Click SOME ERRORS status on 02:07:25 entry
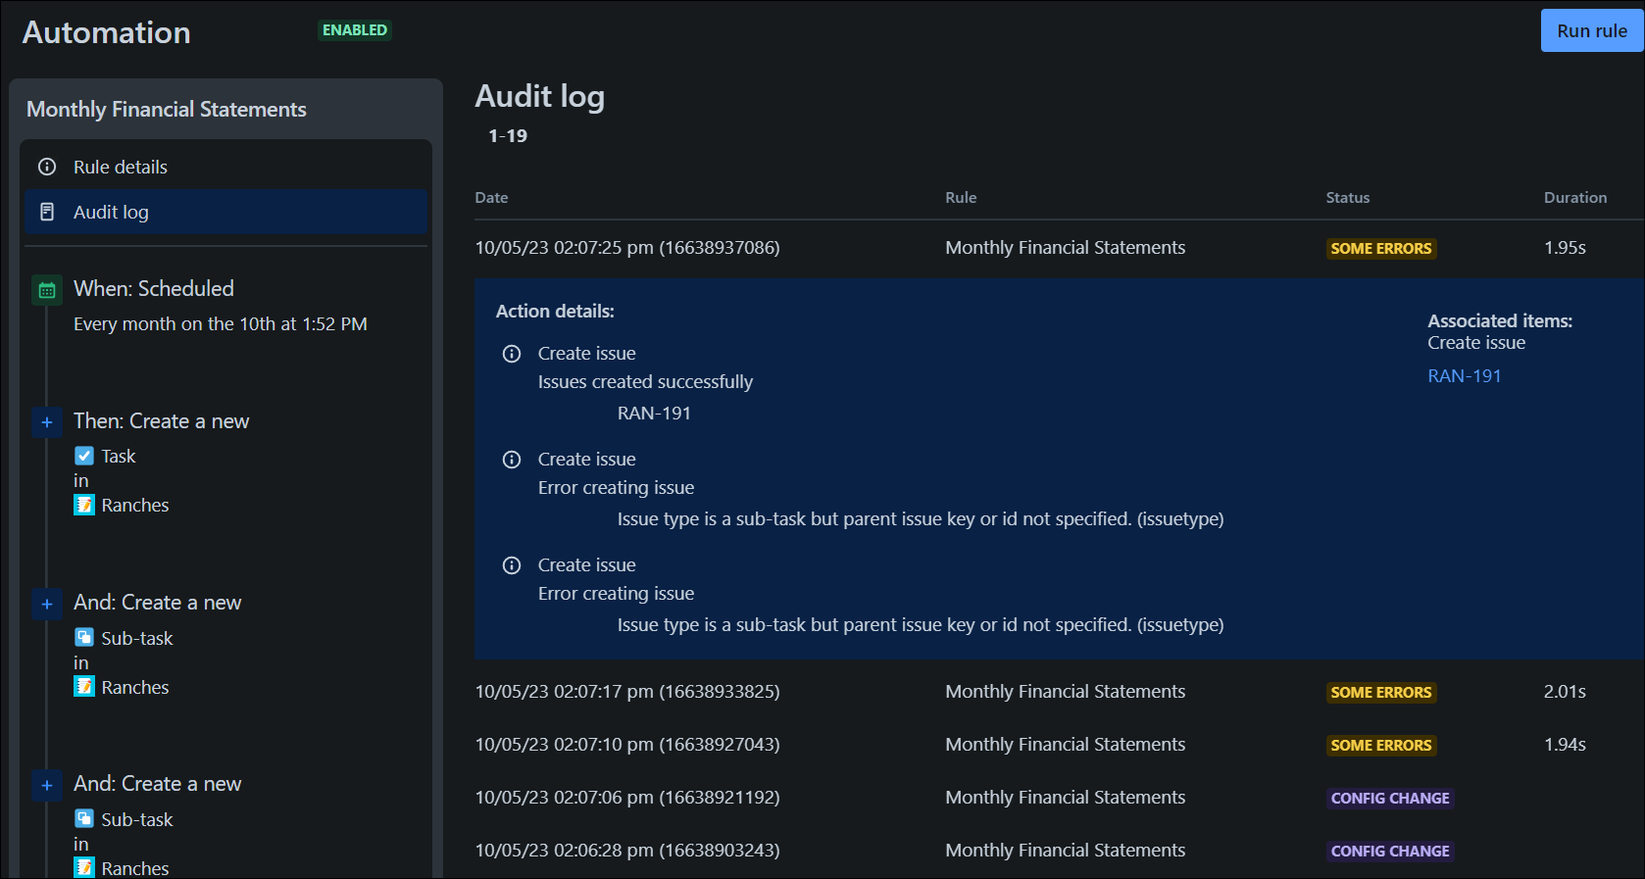Viewport: 1645px width, 879px height. tap(1380, 249)
